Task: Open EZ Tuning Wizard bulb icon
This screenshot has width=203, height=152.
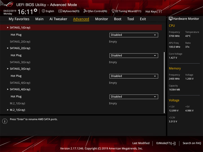Action: (x=113, y=11)
